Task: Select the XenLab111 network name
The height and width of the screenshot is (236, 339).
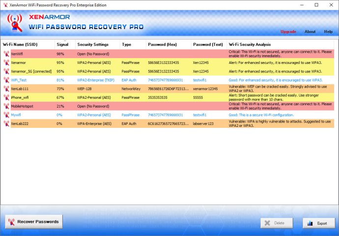Action: pyautogui.click(x=20, y=88)
